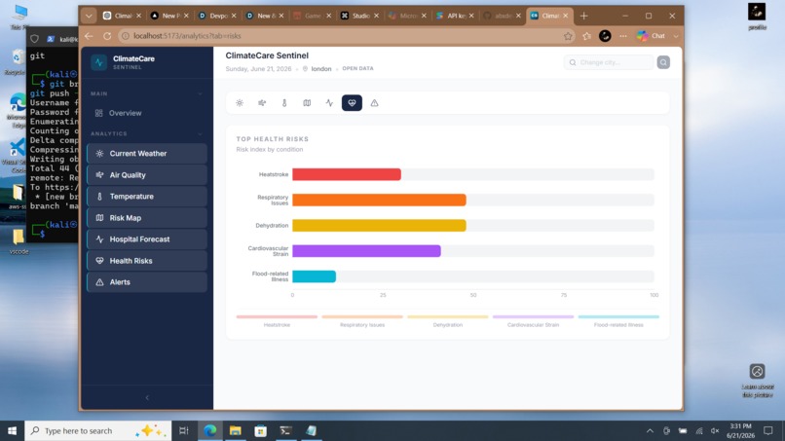The image size is (785, 441).
Task: Open Microsoft Edge from the taskbar
Action: tap(210, 430)
